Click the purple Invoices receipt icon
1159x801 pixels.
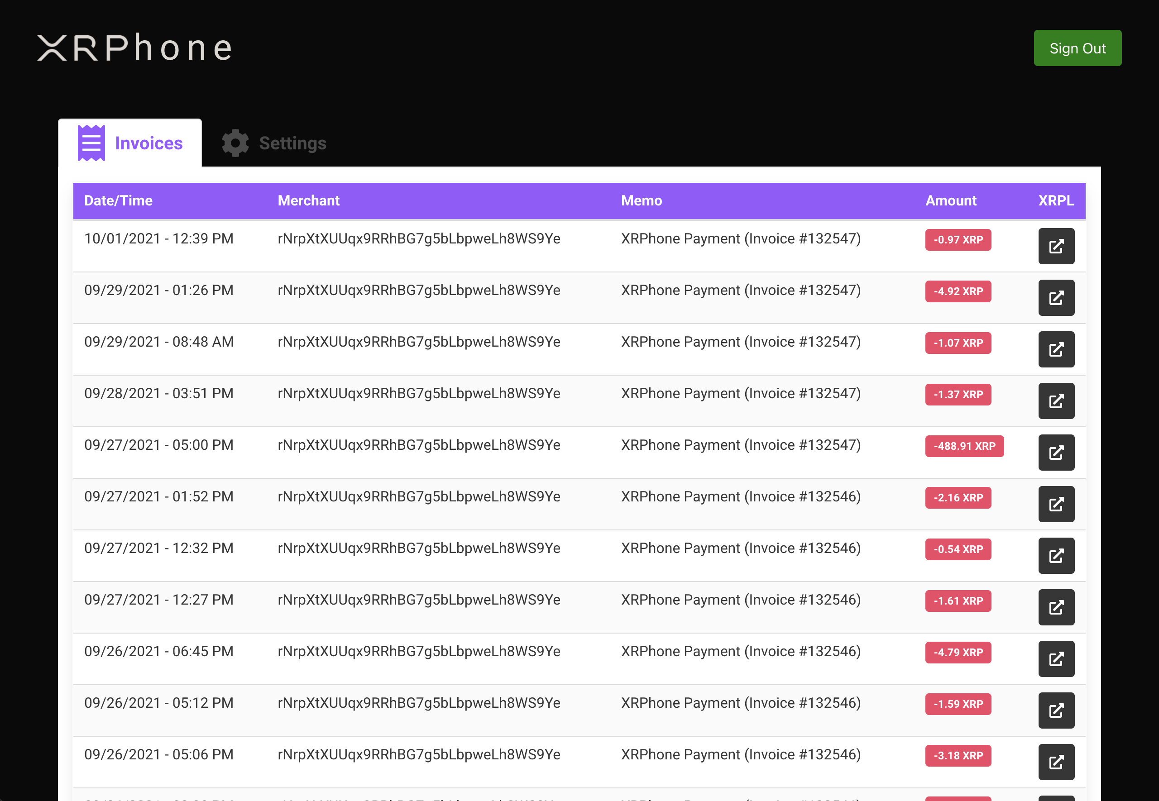click(x=91, y=143)
